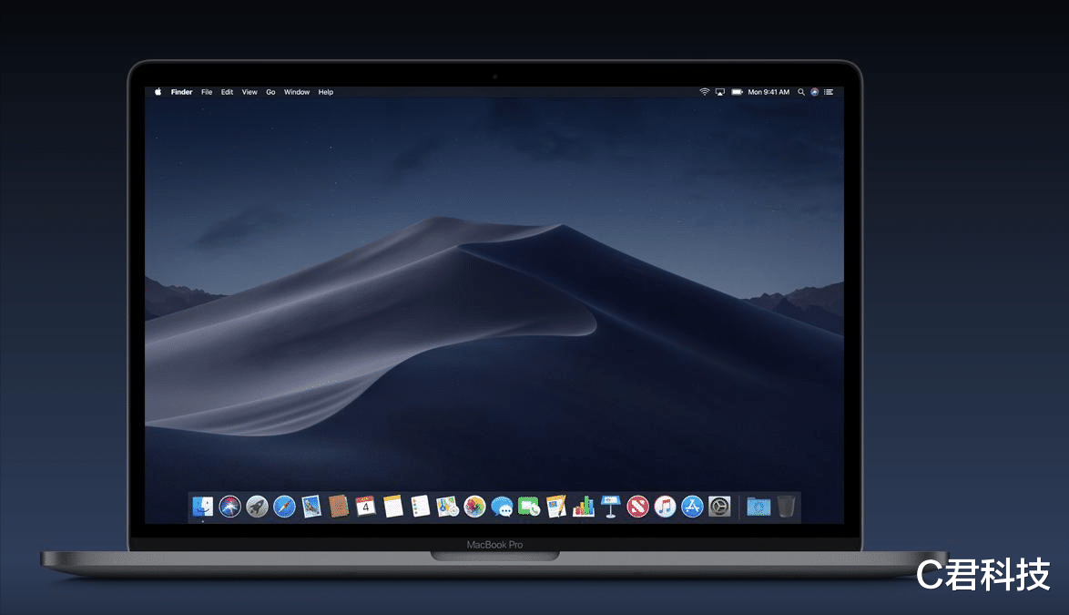Open the Window menu
This screenshot has width=1069, height=615.
pyautogui.click(x=297, y=92)
